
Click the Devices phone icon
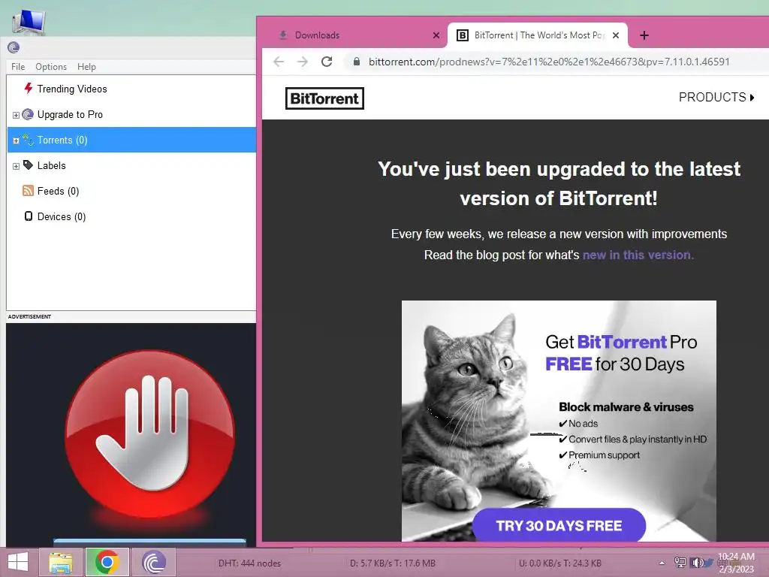tap(29, 216)
